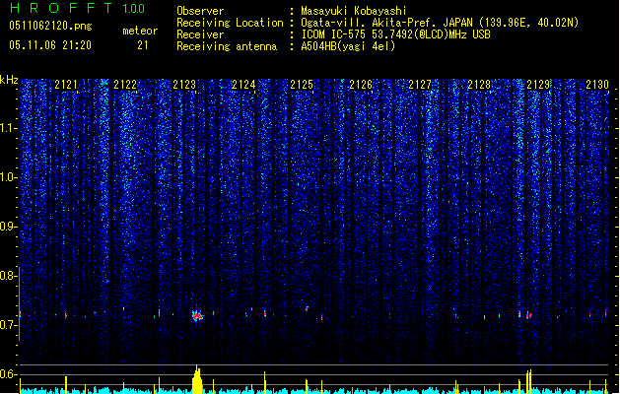Click the Receiving antenna label
This screenshot has width=620, height=394.
227,46
